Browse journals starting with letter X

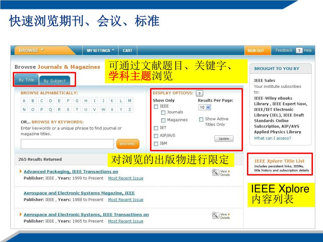[x=112, y=109]
